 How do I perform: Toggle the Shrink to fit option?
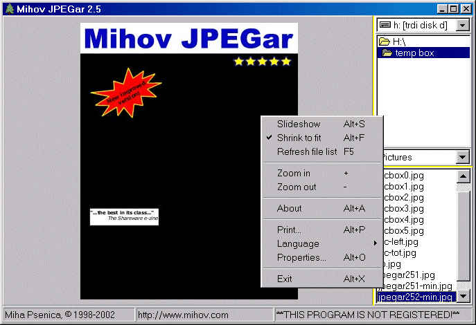299,138
